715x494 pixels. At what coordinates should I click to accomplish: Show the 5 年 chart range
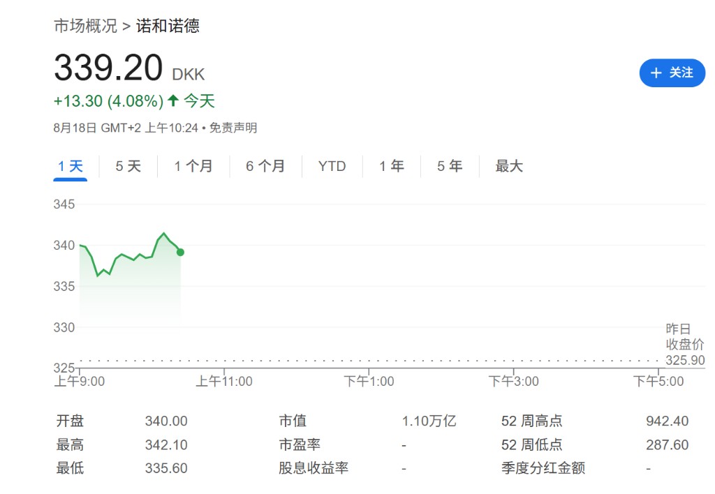tap(450, 166)
